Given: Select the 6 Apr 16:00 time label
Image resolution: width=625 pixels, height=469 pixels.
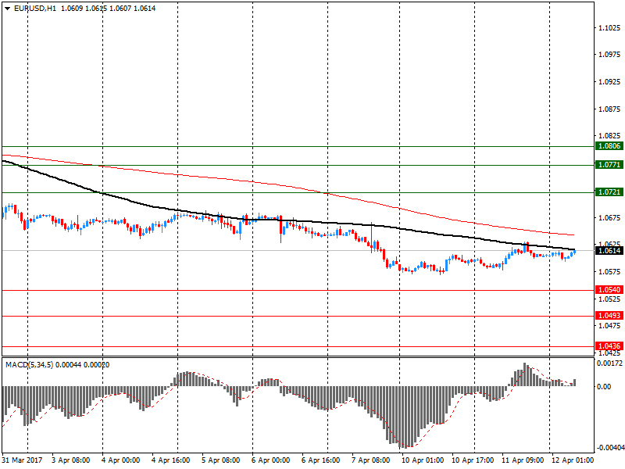Looking at the screenshot, I should coord(321,460).
